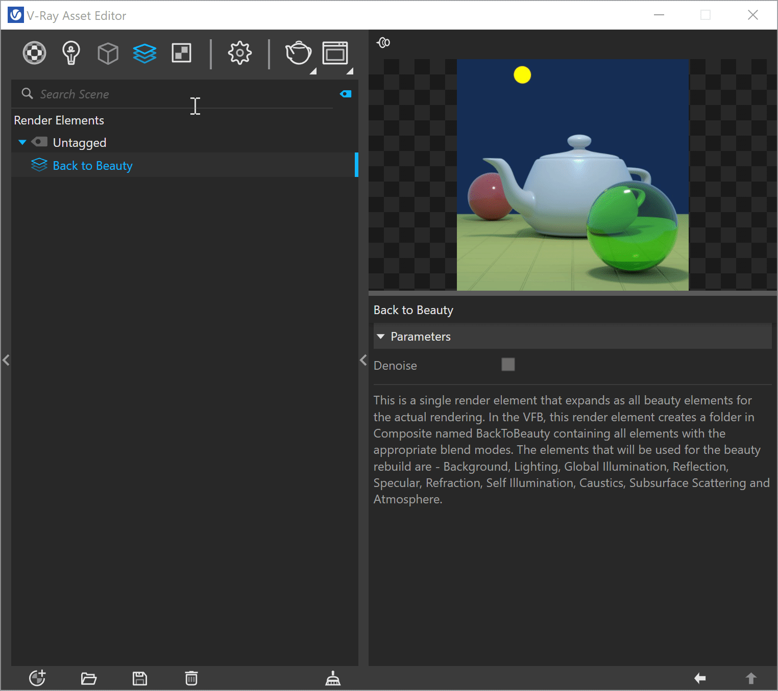Click the Back to Beauty layers icon
This screenshot has width=778, height=691.
(39, 165)
